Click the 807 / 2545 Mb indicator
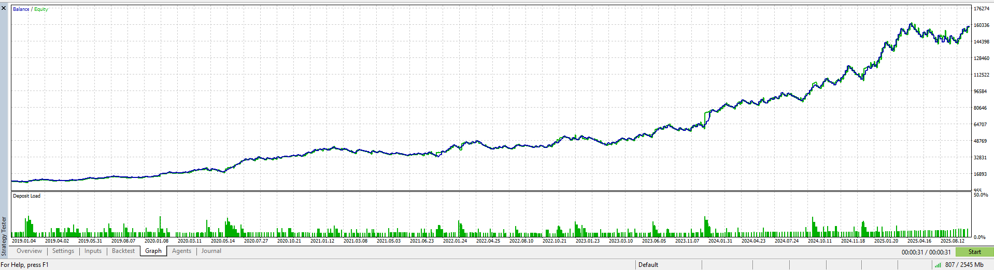 pyautogui.click(x=964, y=265)
